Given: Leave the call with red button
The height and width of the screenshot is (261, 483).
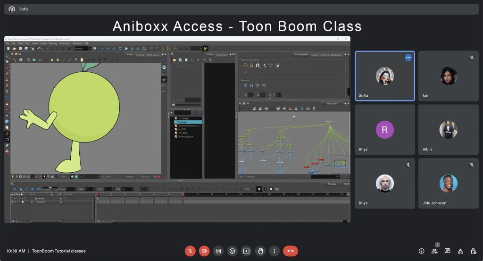Looking at the screenshot, I should point(290,251).
